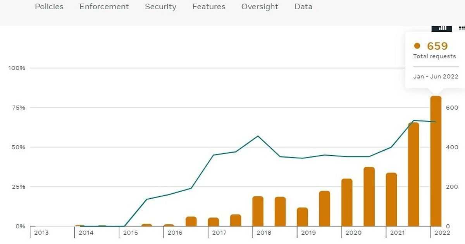465x244 pixels.
Task: Click the teal line peak in 2018
Action: [x=258, y=136]
